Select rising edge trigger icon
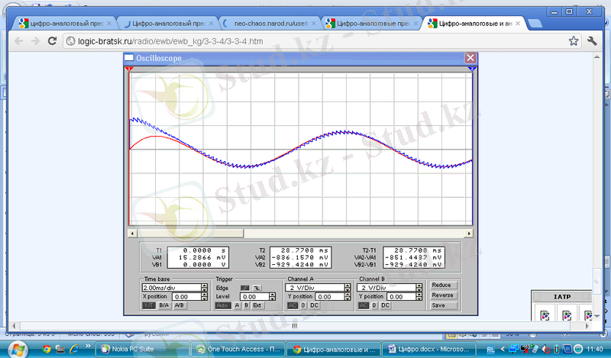 click(x=244, y=287)
